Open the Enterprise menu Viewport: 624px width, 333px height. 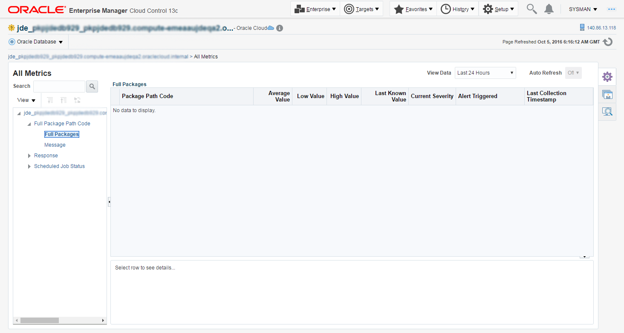point(315,9)
